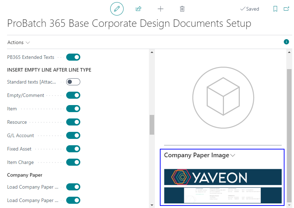This screenshot has height=208, width=294.
Task: Click the left pane scrollbar thumb
Action: click(x=152, y=125)
